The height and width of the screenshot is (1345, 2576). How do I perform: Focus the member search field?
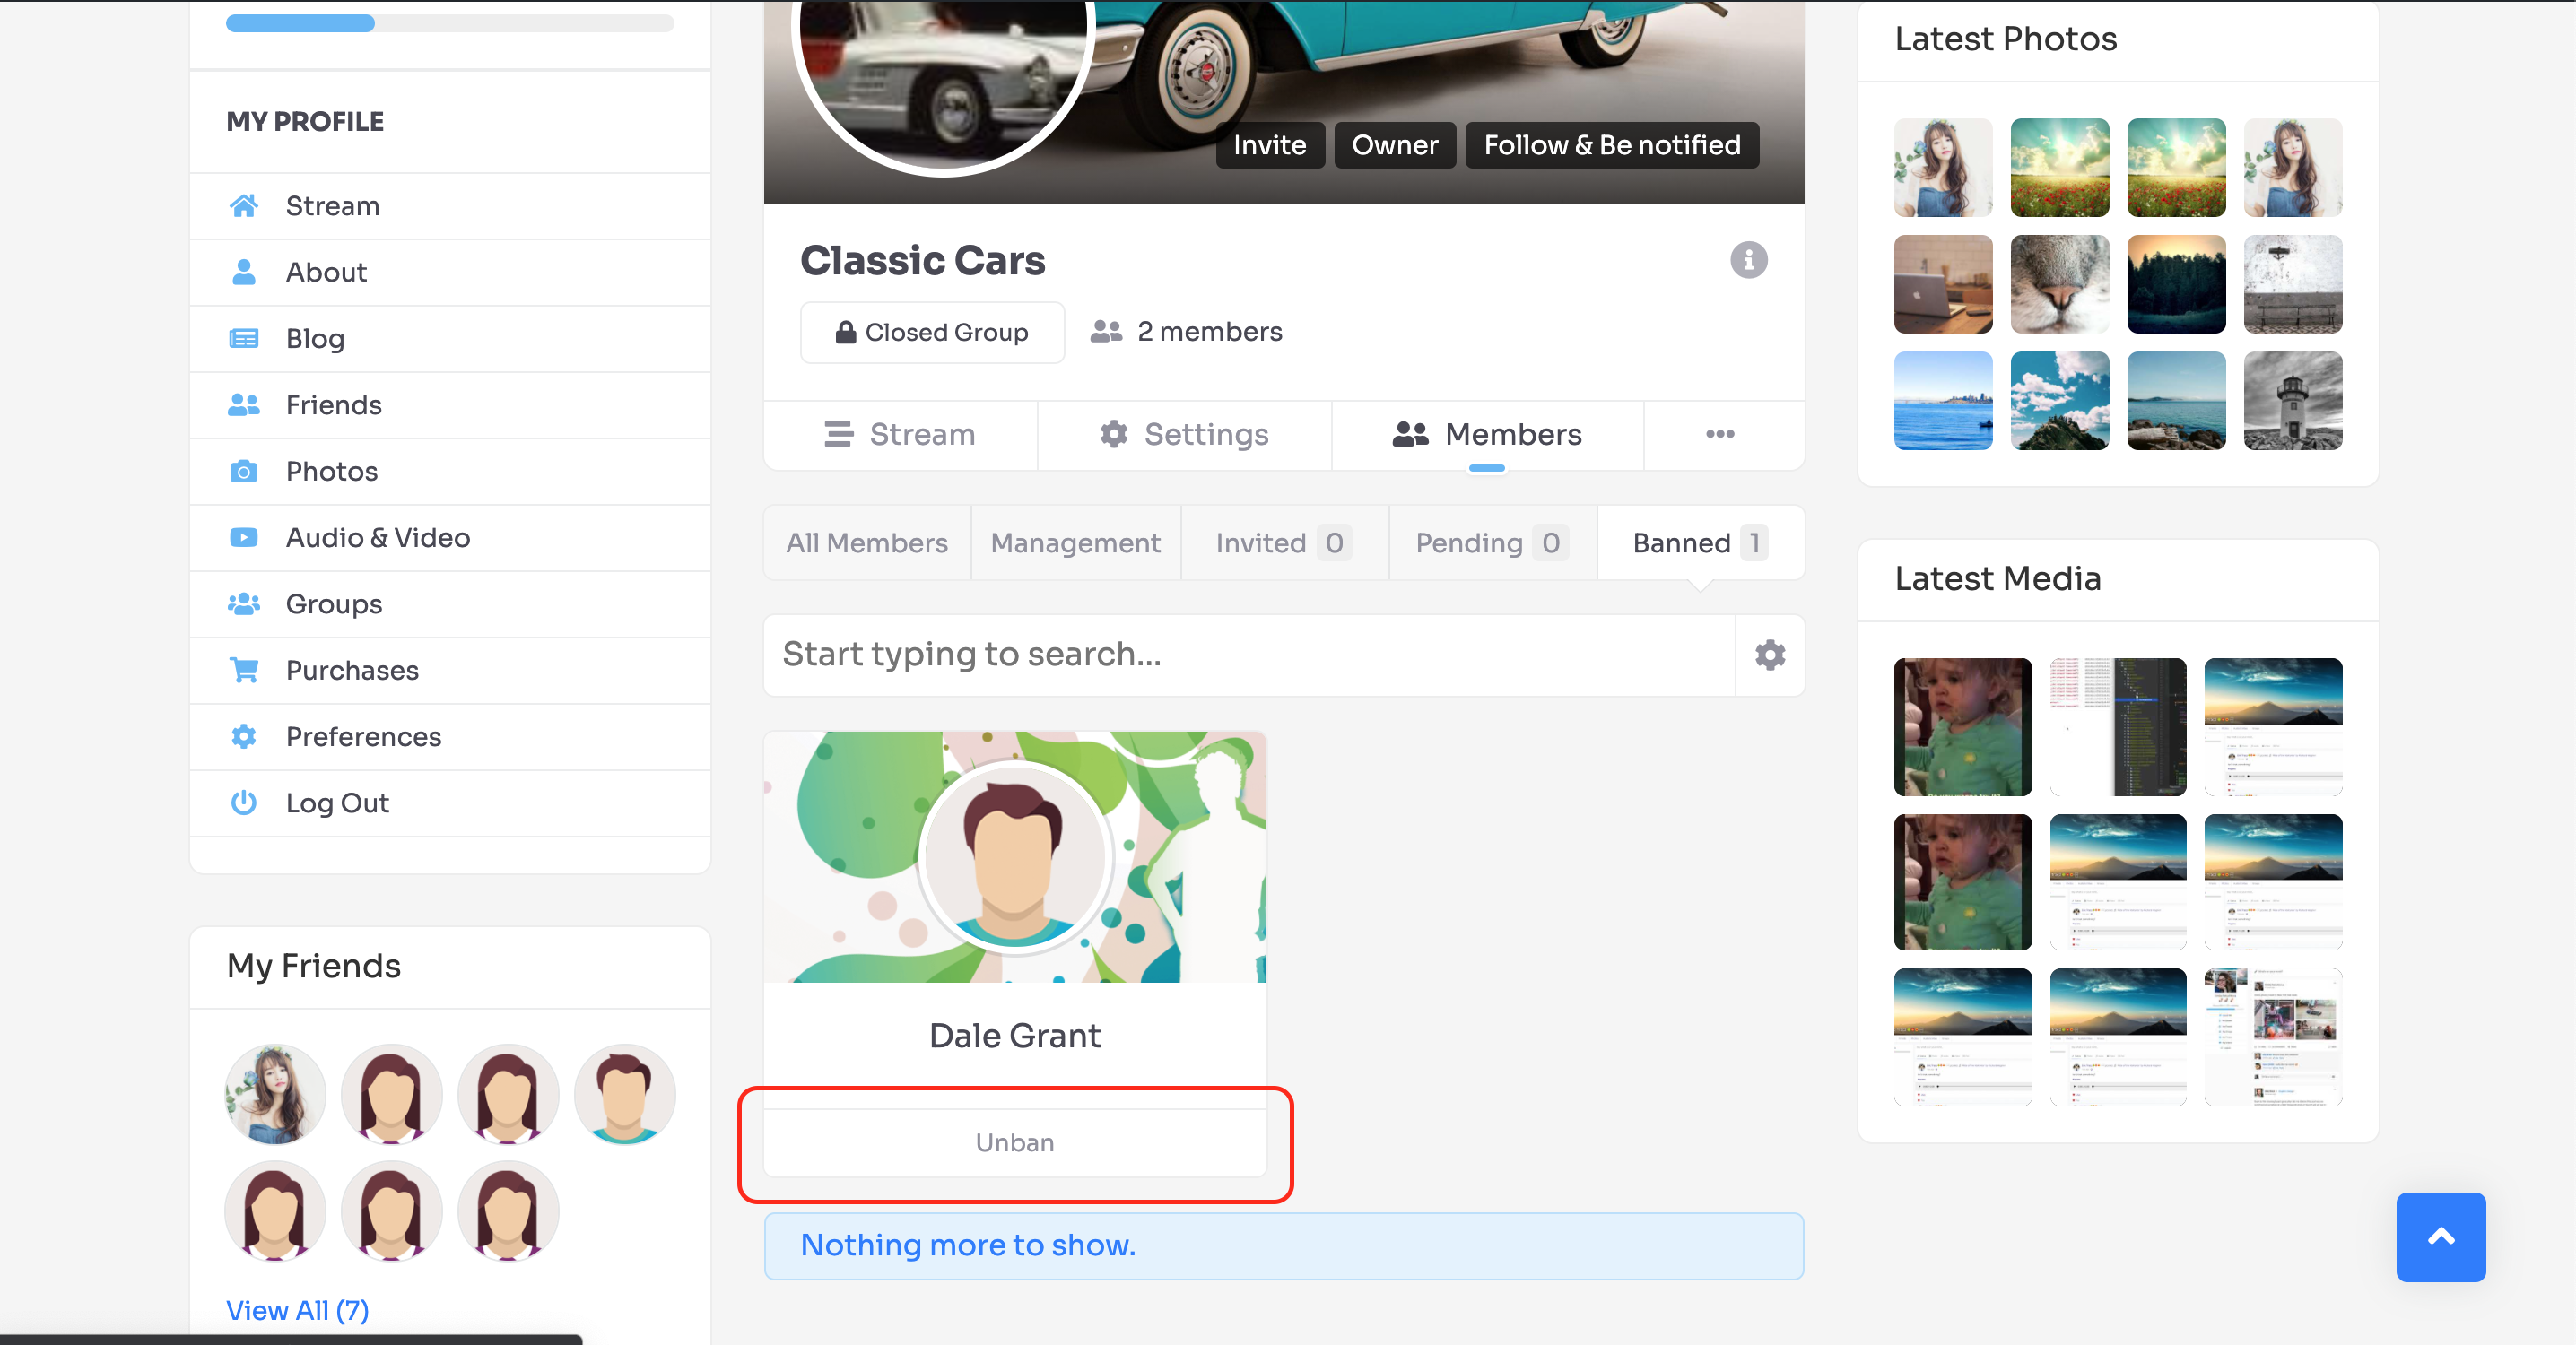point(1249,655)
